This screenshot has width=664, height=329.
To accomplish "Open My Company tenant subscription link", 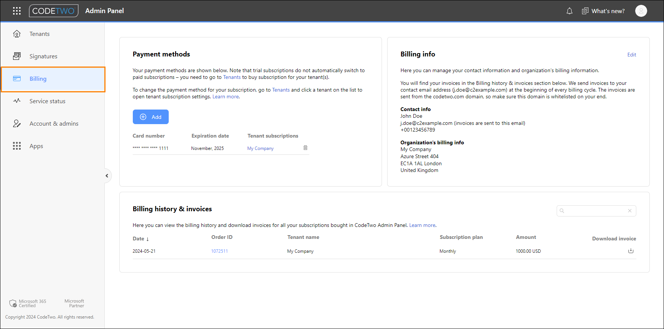I will (x=260, y=148).
